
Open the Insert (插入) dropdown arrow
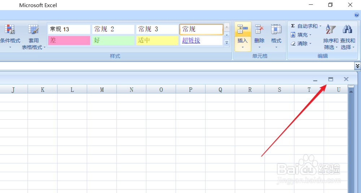click(x=243, y=48)
